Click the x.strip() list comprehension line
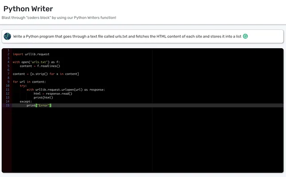Image resolution: width=286 pixels, height=177 pixels. 46,74
